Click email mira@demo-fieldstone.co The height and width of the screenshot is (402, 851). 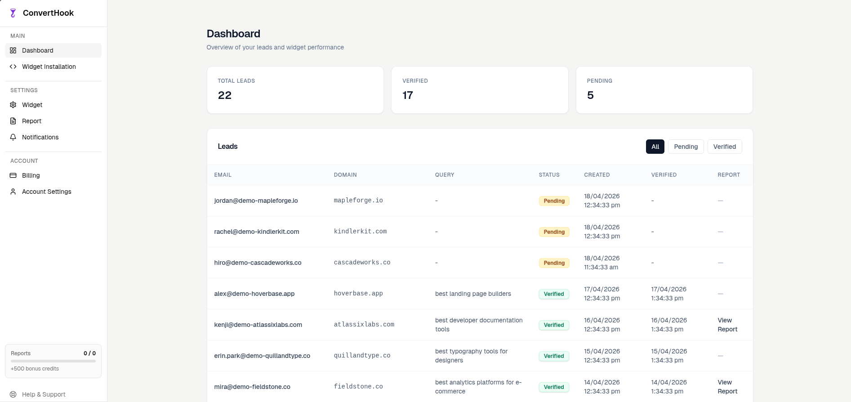pos(252,387)
